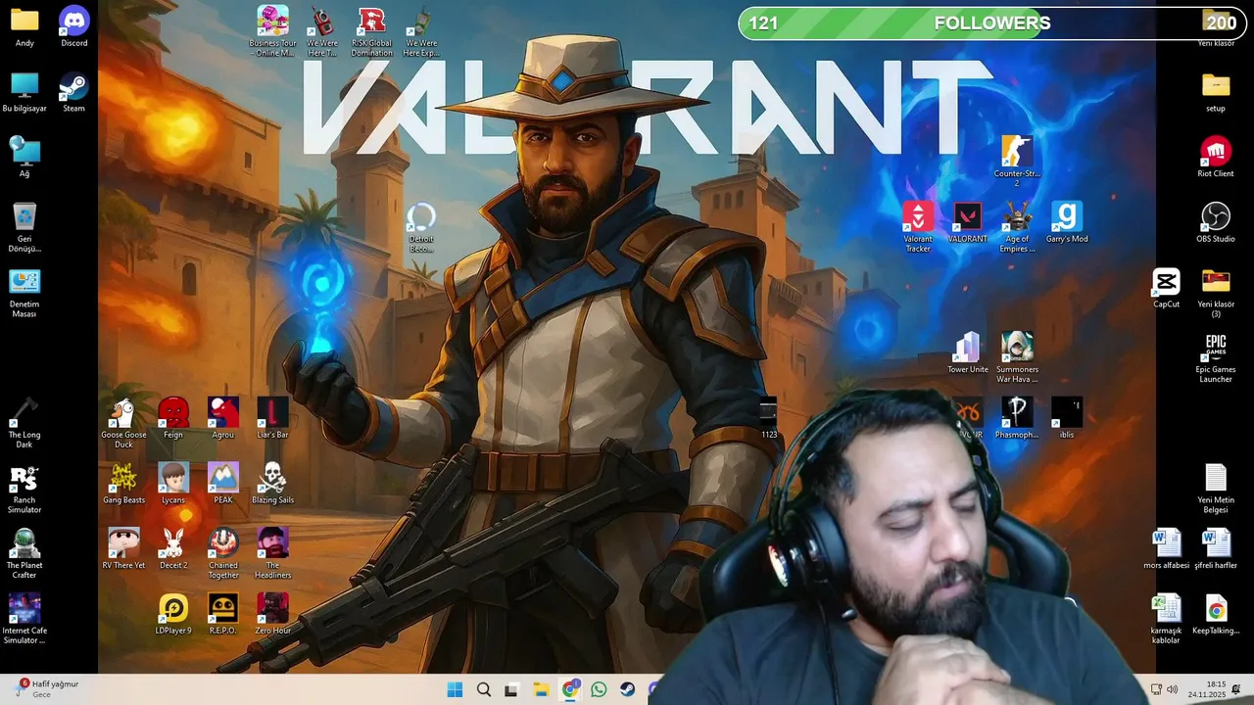The width and height of the screenshot is (1254, 705).
Task: Launch RV There Yet shortcut
Action: (123, 548)
